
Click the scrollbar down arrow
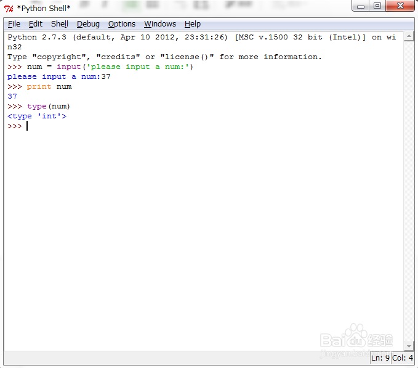click(x=408, y=346)
